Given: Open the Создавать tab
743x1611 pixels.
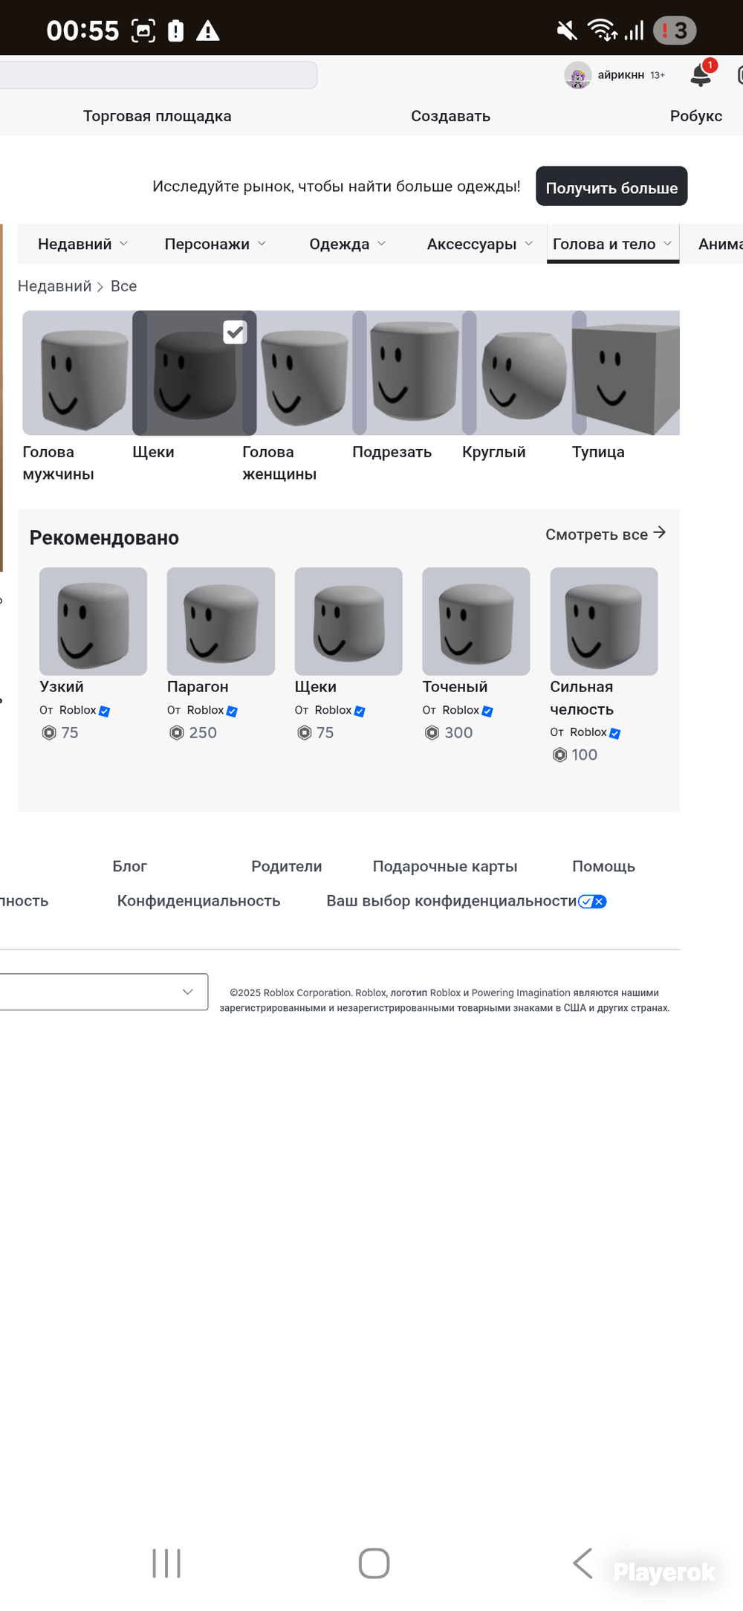Looking at the screenshot, I should tap(451, 116).
